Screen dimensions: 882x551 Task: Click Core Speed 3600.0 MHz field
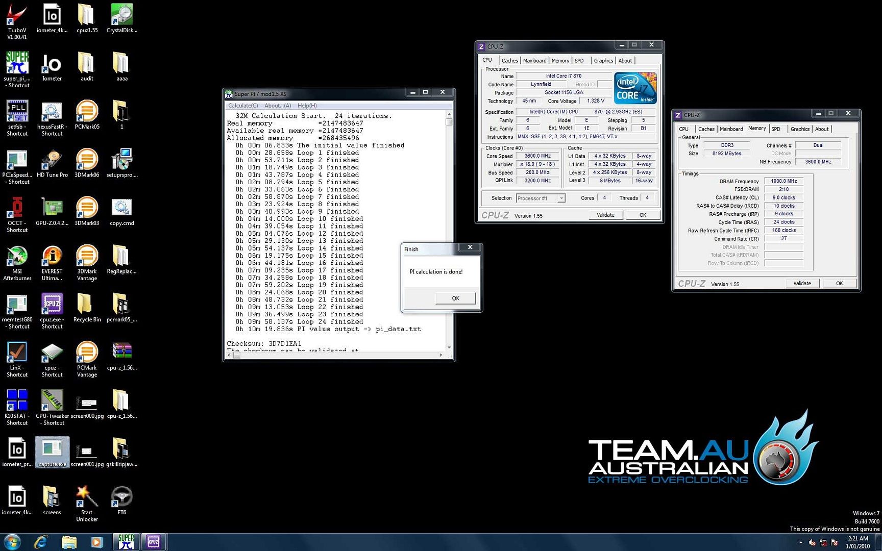click(x=537, y=156)
